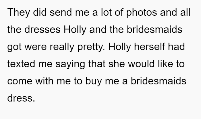
Task: Click the word "saying" in fourth line
Action: tap(70, 64)
